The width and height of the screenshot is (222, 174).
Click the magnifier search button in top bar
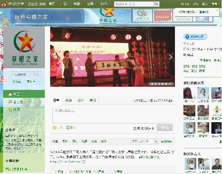click(x=156, y=4)
